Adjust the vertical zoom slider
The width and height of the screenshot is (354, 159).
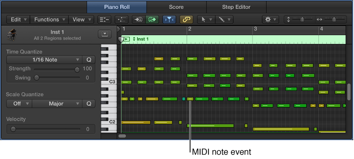(302, 20)
